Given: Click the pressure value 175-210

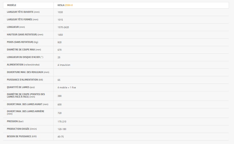Looking at the screenshot, I should (62, 121).
